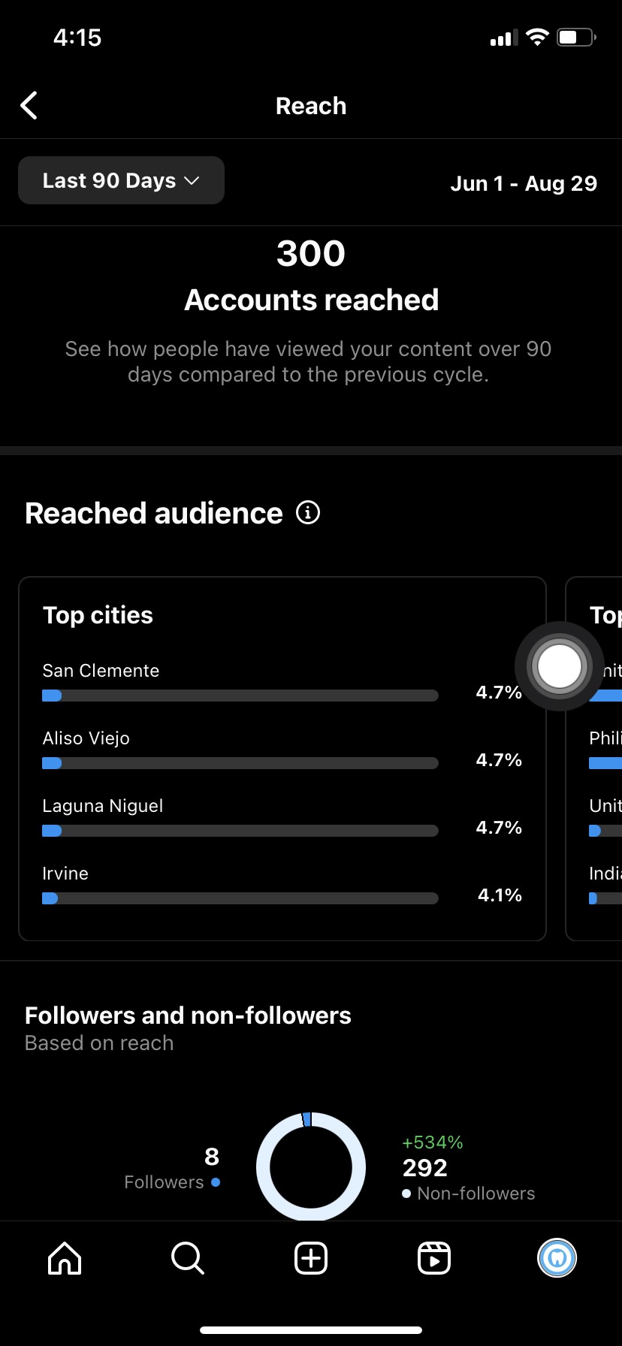Select the 8 Followers label
This screenshot has height=1346, width=622.
(173, 1169)
